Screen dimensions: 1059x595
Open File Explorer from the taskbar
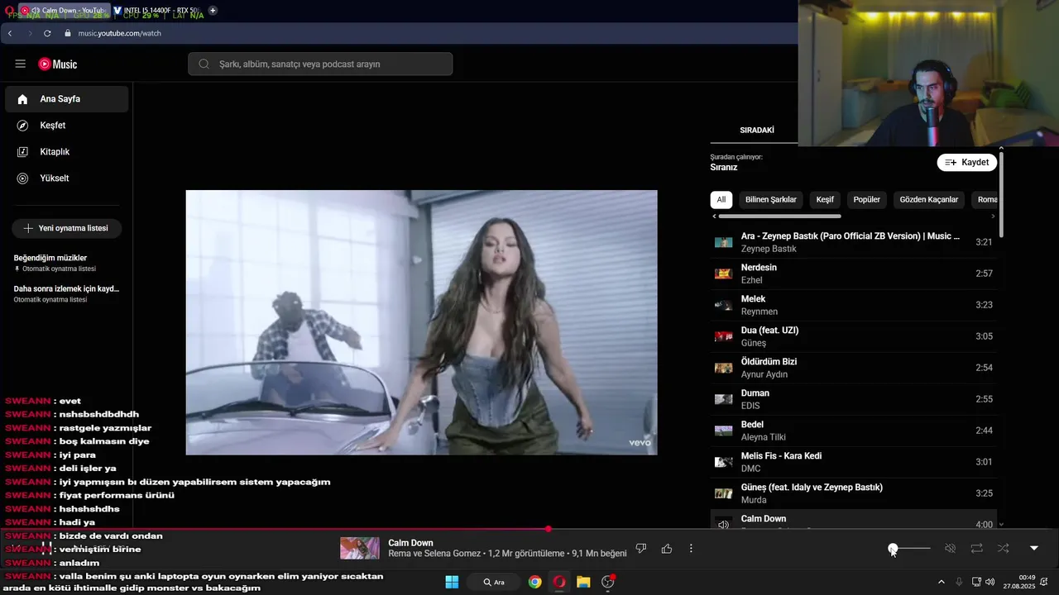coord(583,582)
